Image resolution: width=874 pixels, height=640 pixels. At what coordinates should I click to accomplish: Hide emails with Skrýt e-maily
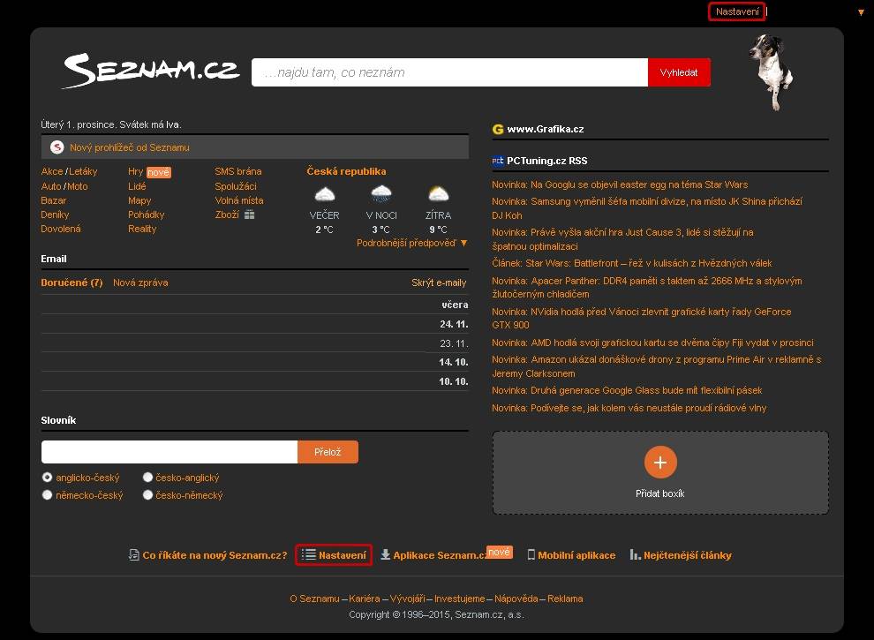click(439, 282)
